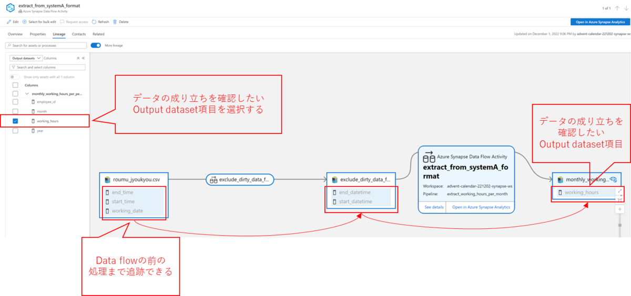Click the zoom in plus button
The image size is (631, 296).
pyautogui.click(x=620, y=209)
